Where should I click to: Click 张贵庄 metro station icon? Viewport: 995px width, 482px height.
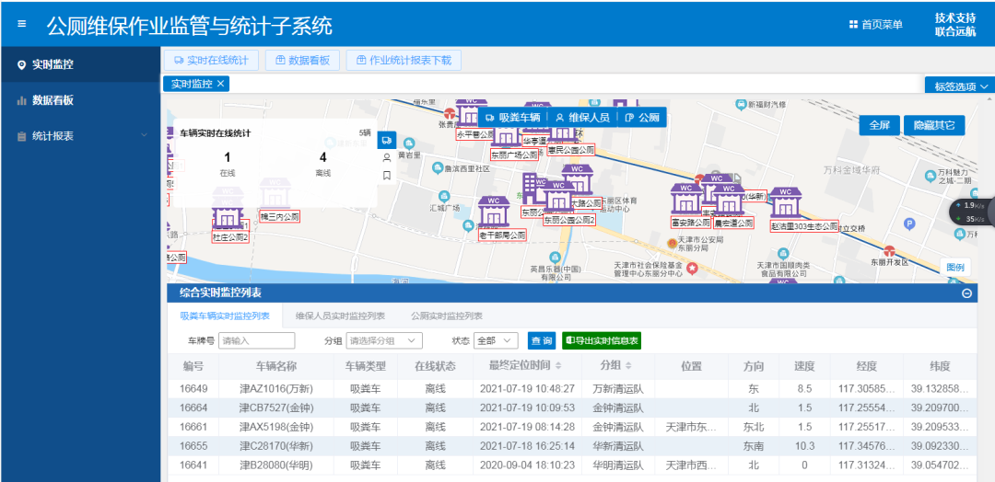click(x=450, y=114)
